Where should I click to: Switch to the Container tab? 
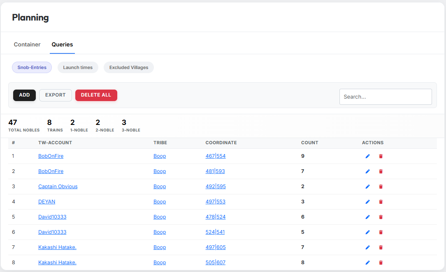click(27, 44)
